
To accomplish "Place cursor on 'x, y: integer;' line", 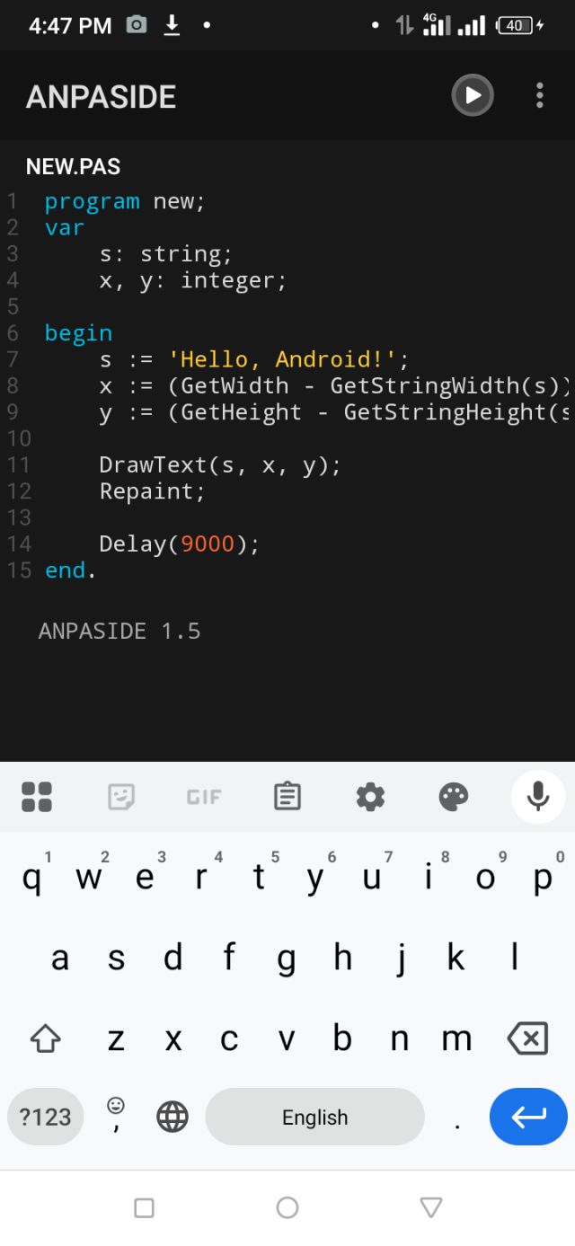I will tap(193, 280).
